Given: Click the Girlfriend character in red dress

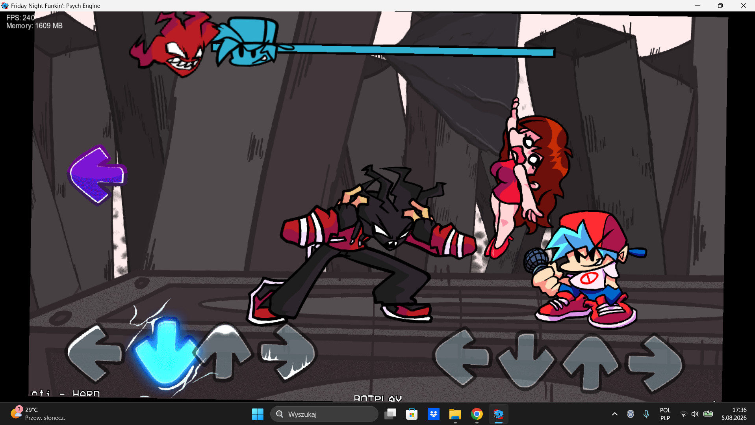Looking at the screenshot, I should (x=528, y=177).
